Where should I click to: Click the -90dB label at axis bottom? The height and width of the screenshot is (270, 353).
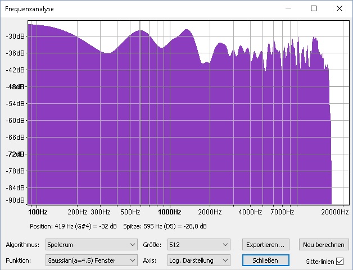pos(15,200)
